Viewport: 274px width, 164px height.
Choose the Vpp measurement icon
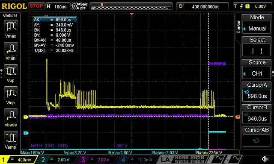point(11,71)
